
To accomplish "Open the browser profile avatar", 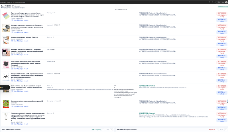I will pyautogui.click(x=226, y=2).
